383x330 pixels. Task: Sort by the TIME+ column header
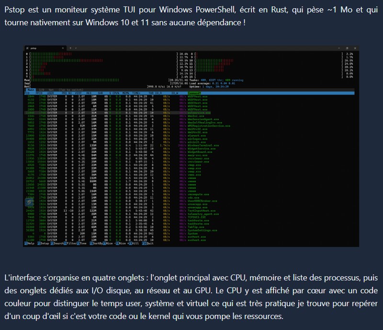pos(136,93)
